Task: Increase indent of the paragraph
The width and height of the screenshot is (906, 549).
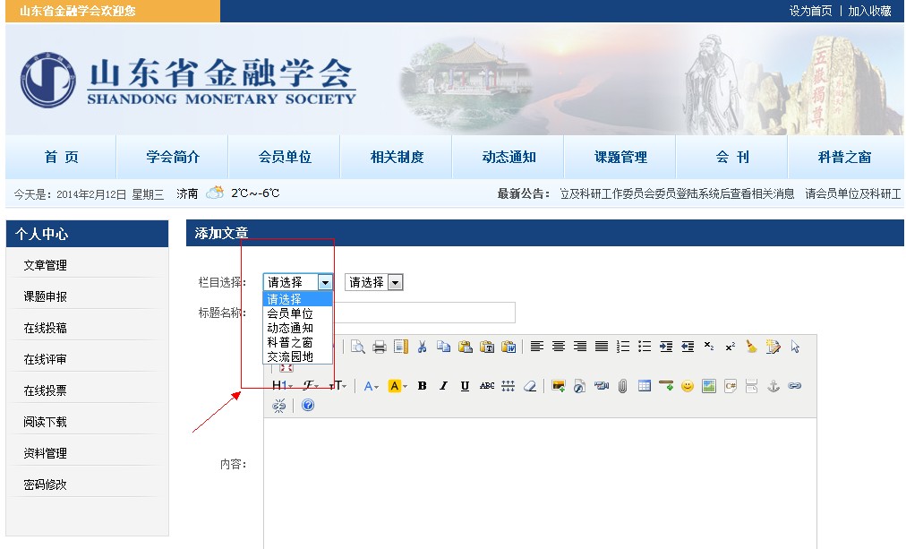Action: coord(666,347)
